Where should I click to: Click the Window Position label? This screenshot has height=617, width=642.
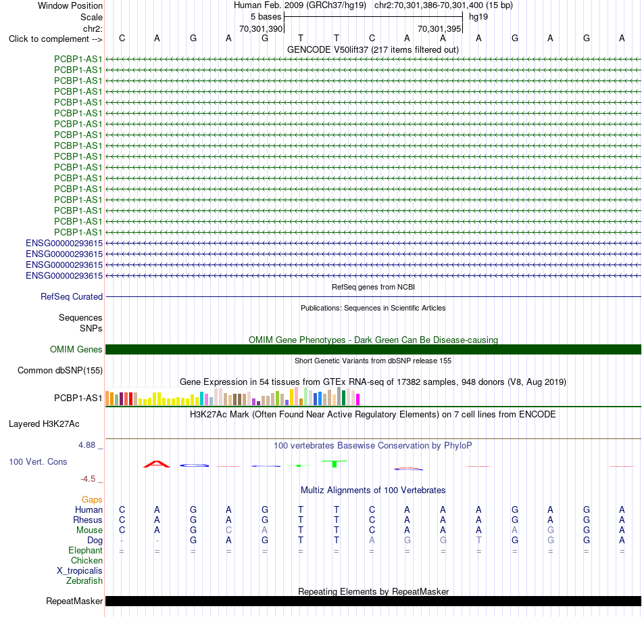[70, 5]
